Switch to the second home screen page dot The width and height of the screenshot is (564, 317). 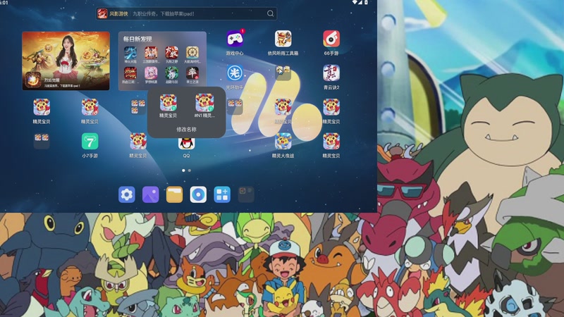click(x=190, y=170)
